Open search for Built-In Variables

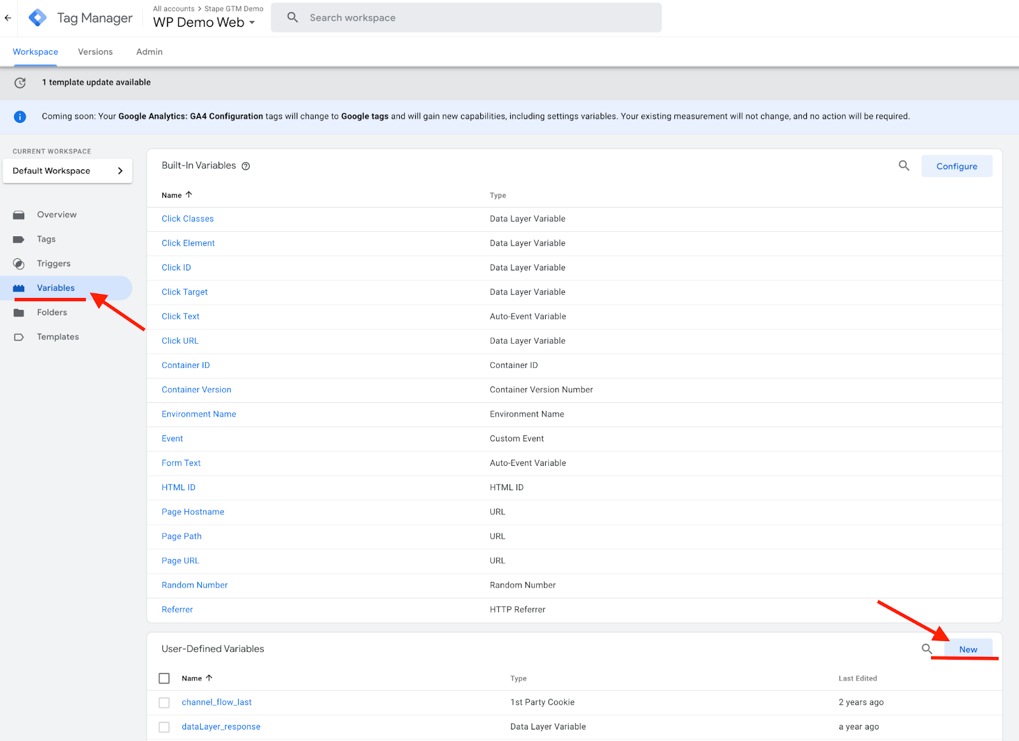point(904,166)
